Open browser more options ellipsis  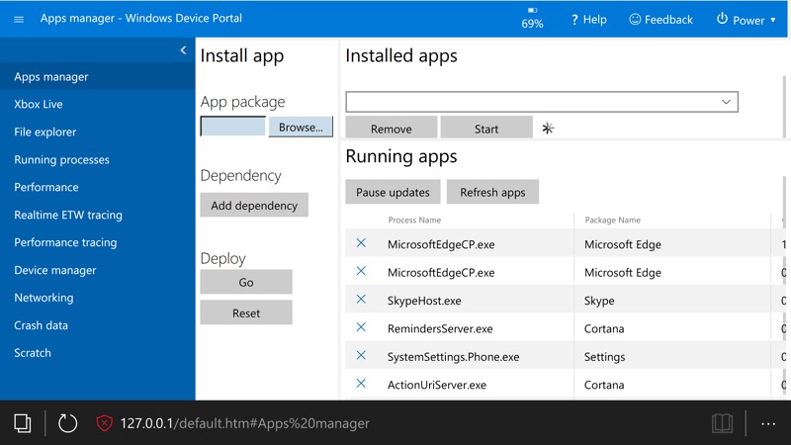tap(768, 424)
